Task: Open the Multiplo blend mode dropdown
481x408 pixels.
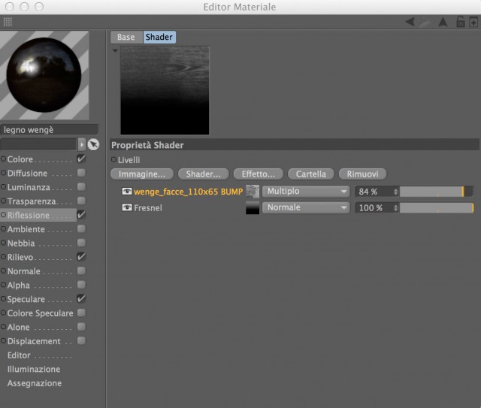Action: click(306, 192)
